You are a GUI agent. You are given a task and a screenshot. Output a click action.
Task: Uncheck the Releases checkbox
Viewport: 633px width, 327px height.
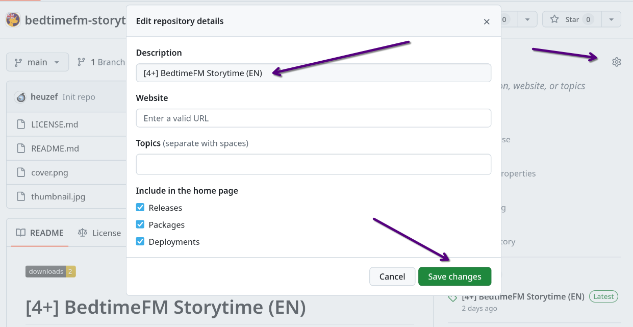pos(140,208)
